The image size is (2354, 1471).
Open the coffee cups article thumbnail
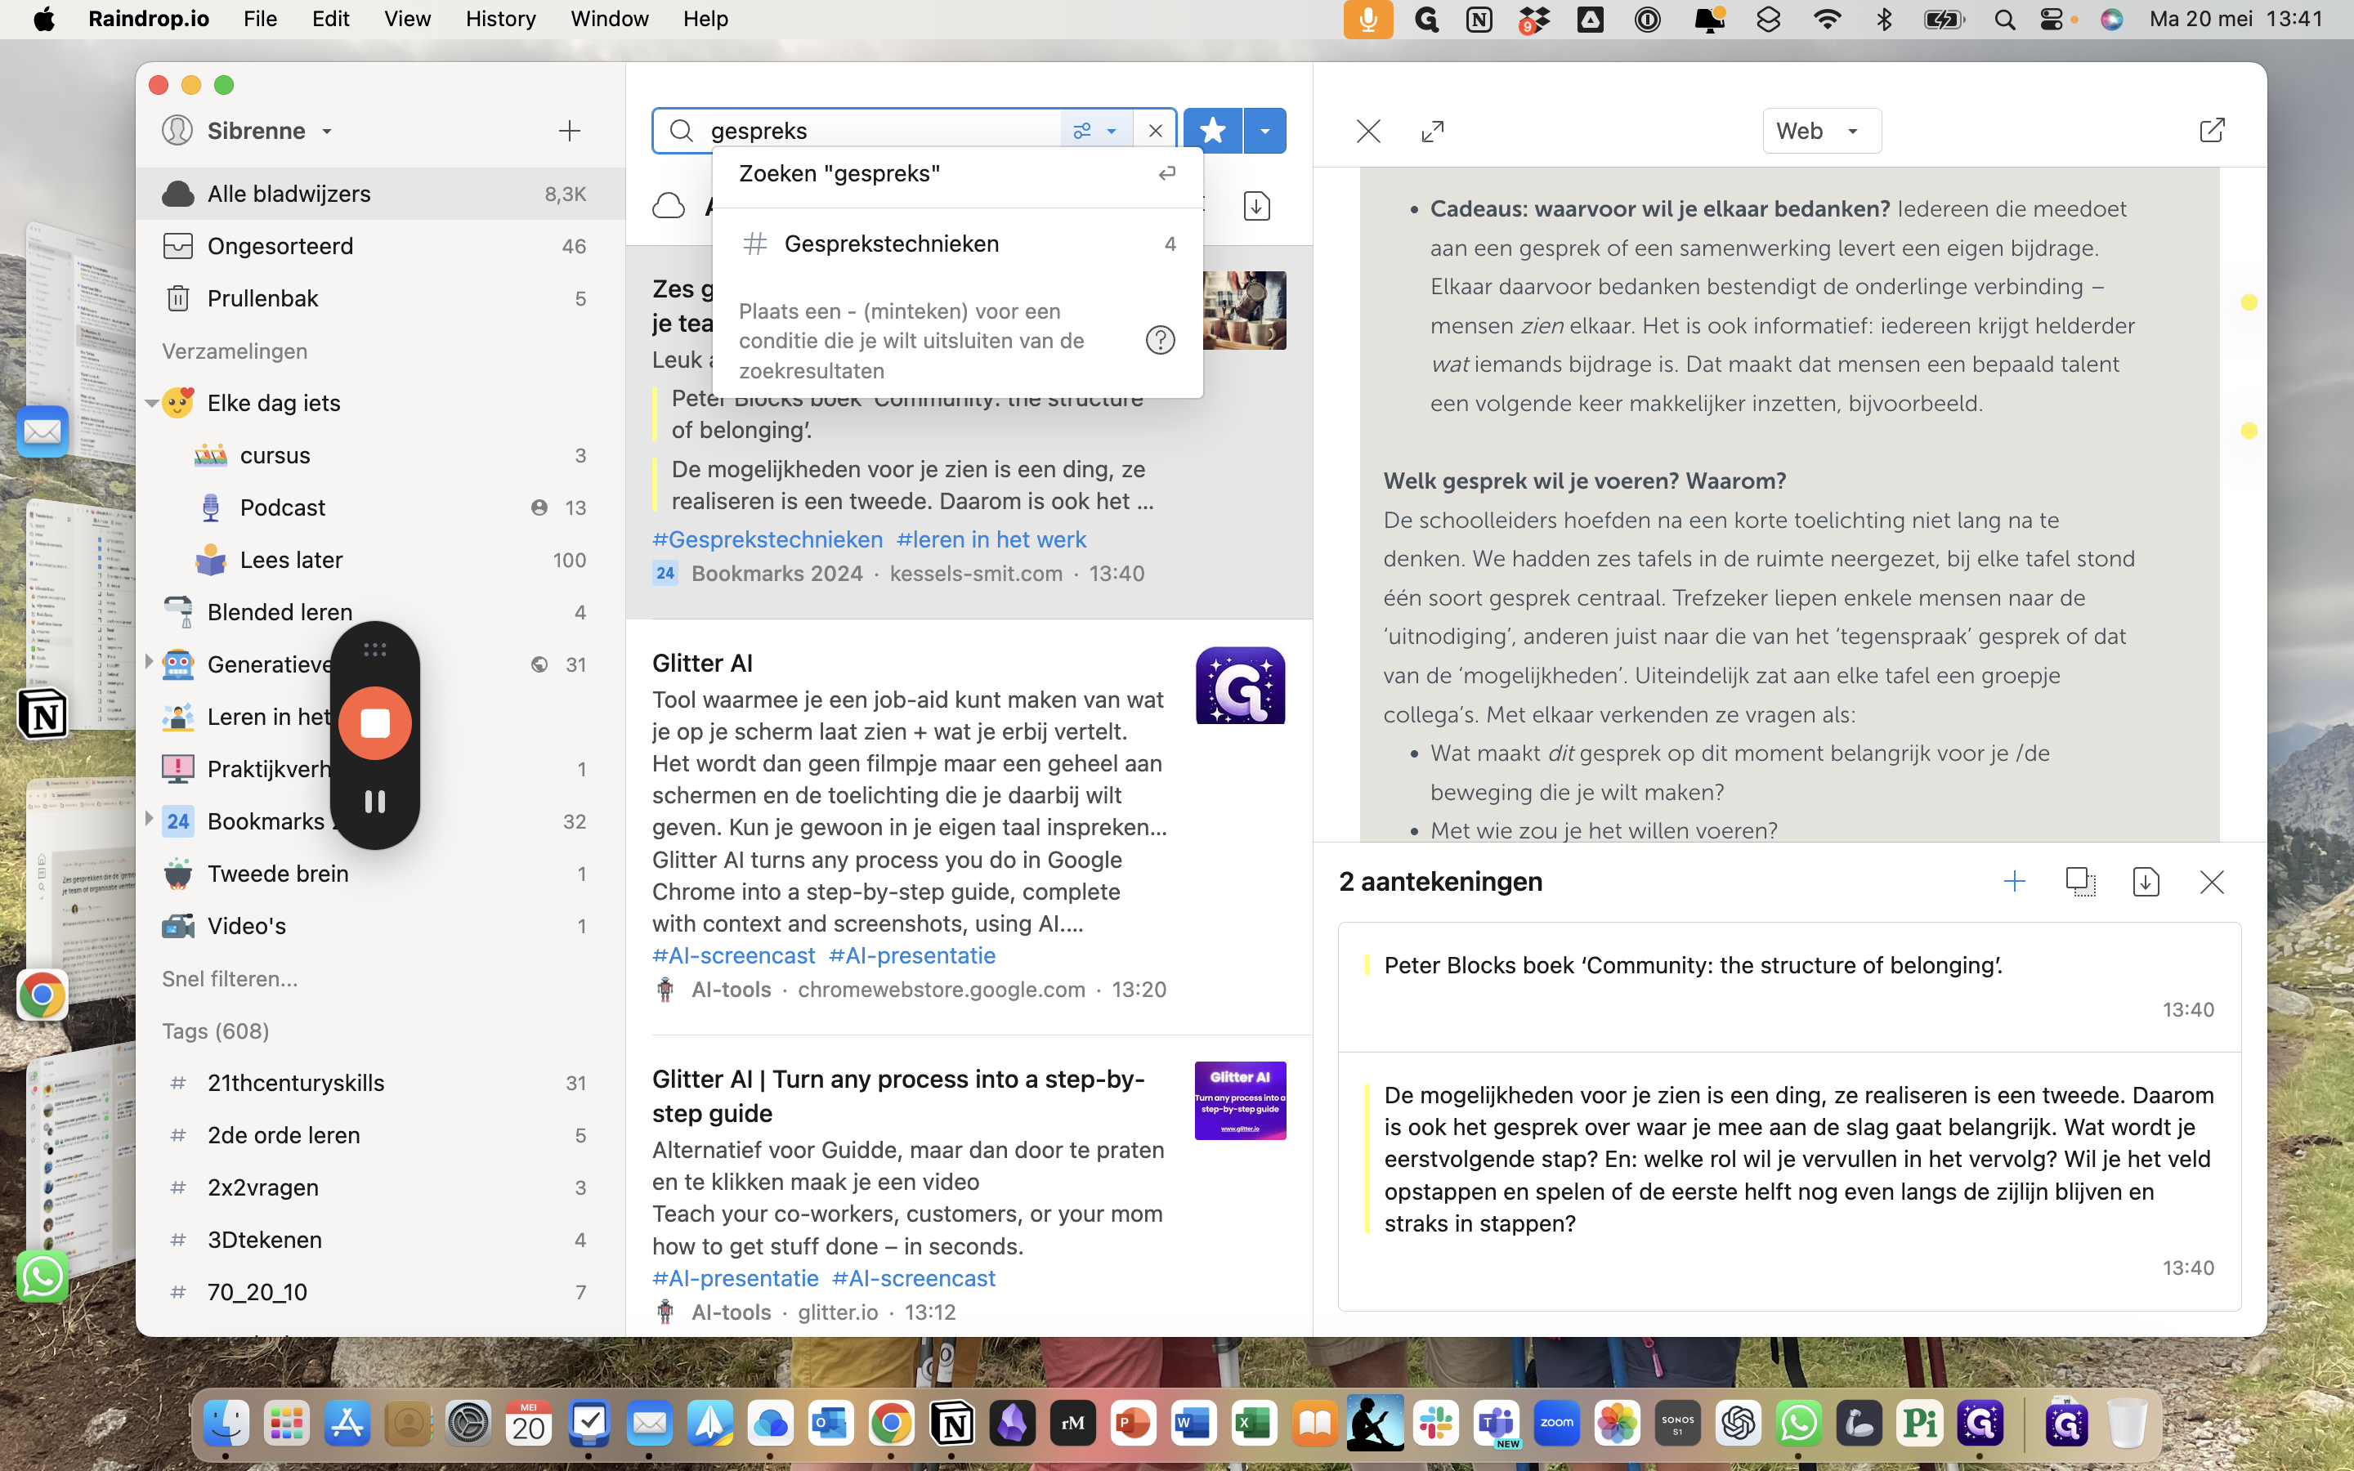pyautogui.click(x=1244, y=311)
